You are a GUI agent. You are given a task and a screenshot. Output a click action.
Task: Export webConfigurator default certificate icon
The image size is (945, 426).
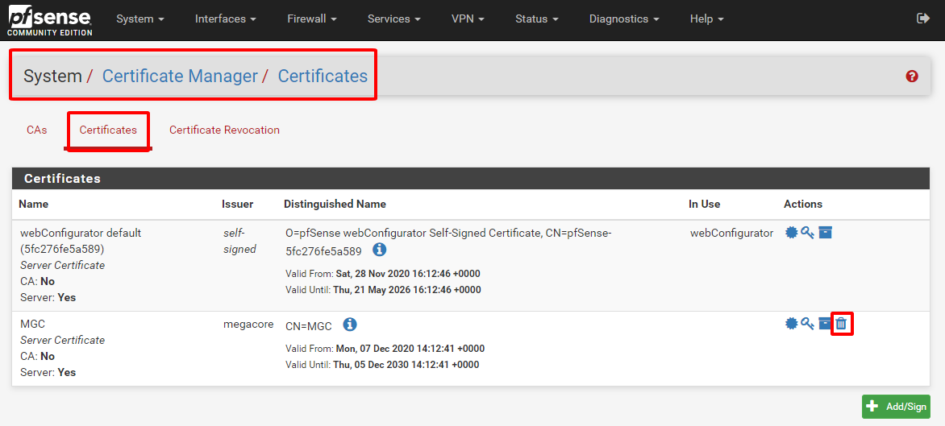[791, 232]
